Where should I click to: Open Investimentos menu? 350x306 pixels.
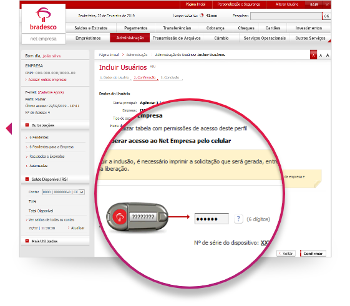(309, 28)
